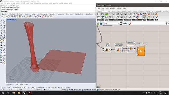Toggle the Point osnap checkbox
The width and height of the screenshot is (169, 95).
pos(12,88)
